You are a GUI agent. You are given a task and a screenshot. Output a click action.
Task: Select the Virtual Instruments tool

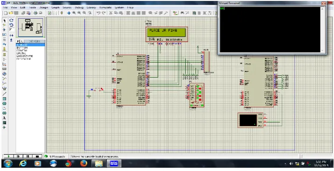[4, 88]
